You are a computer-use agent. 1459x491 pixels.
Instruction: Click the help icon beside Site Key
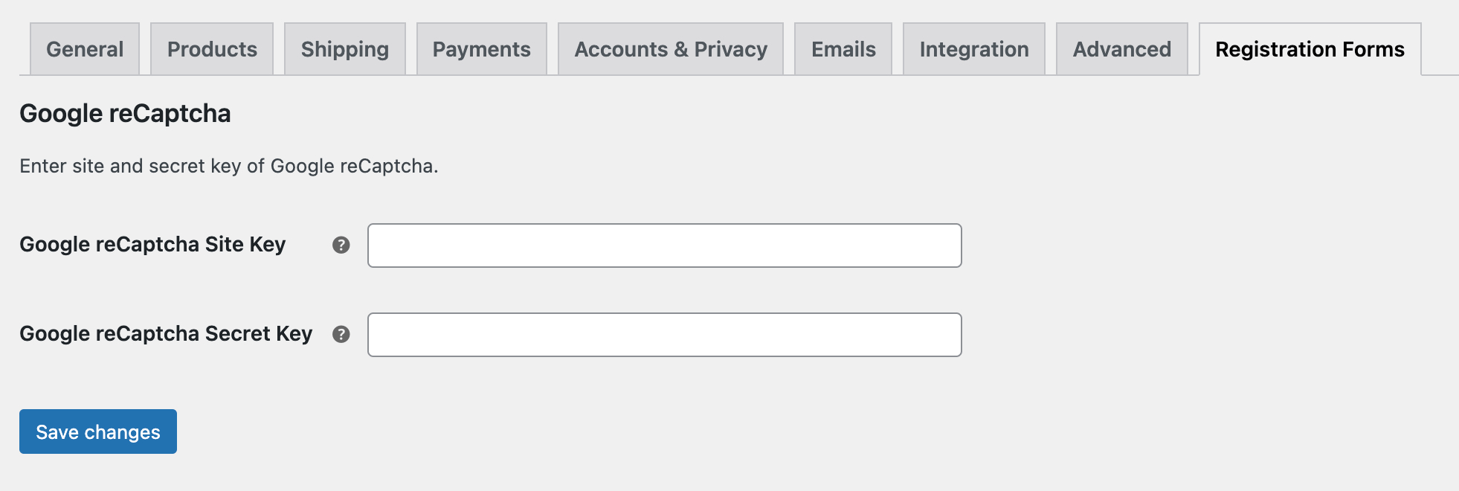342,245
